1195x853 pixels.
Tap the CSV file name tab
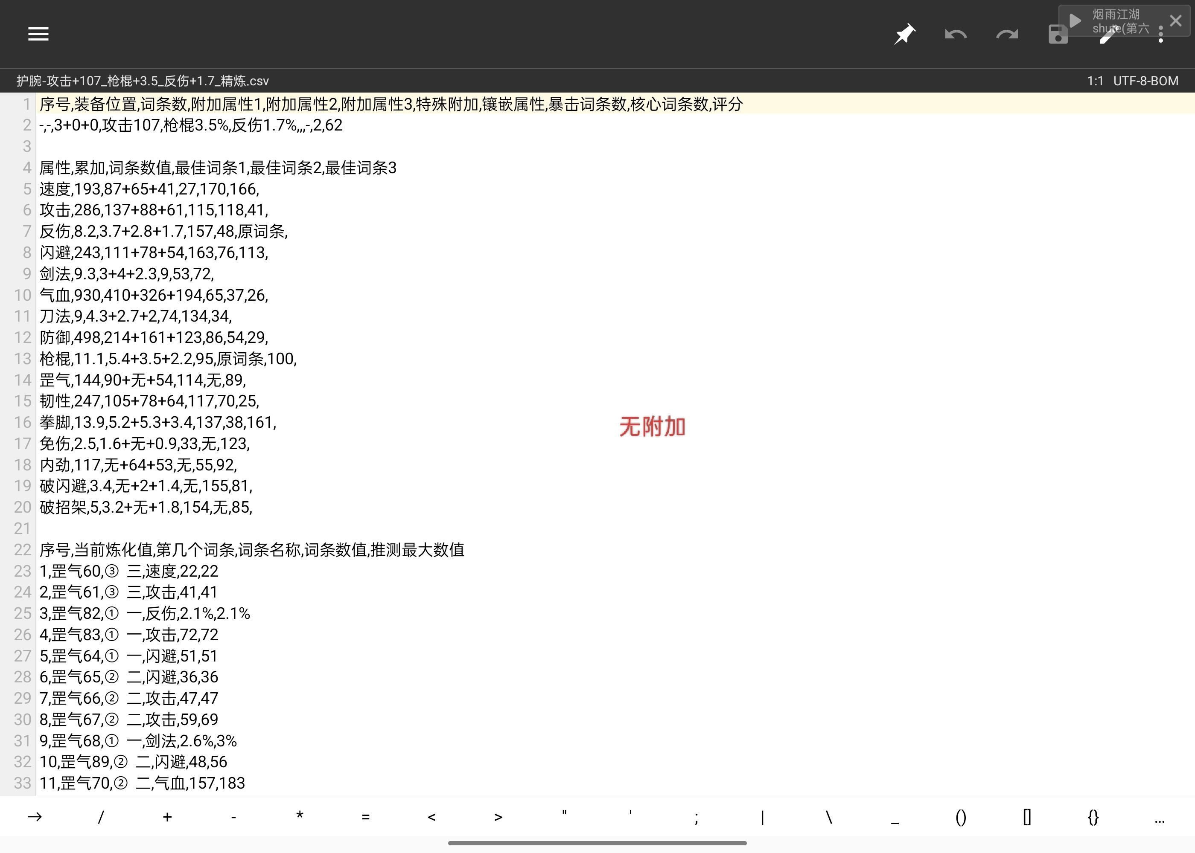click(143, 81)
